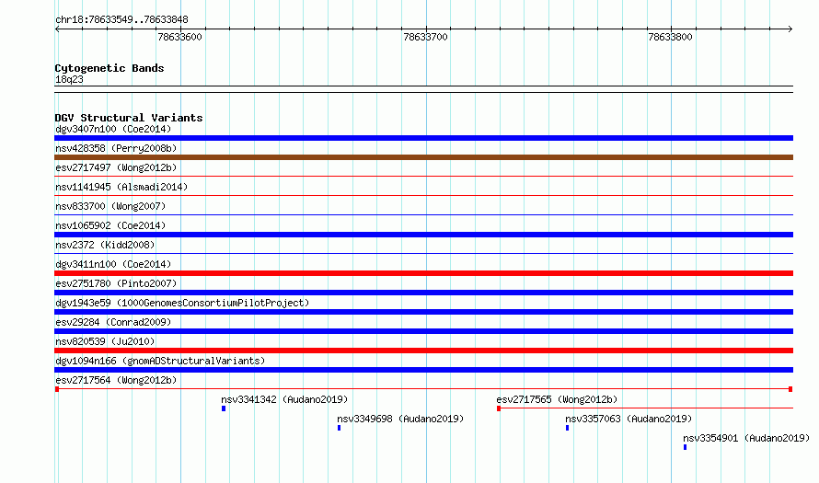Click the 78633700 ruler position
Image resolution: width=819 pixels, height=483 pixels.
tap(425, 37)
